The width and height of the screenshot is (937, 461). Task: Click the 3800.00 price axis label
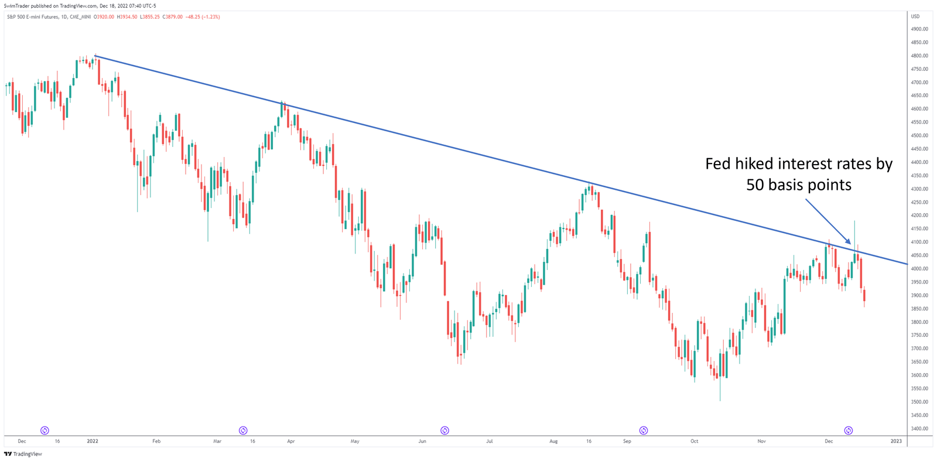coord(919,322)
